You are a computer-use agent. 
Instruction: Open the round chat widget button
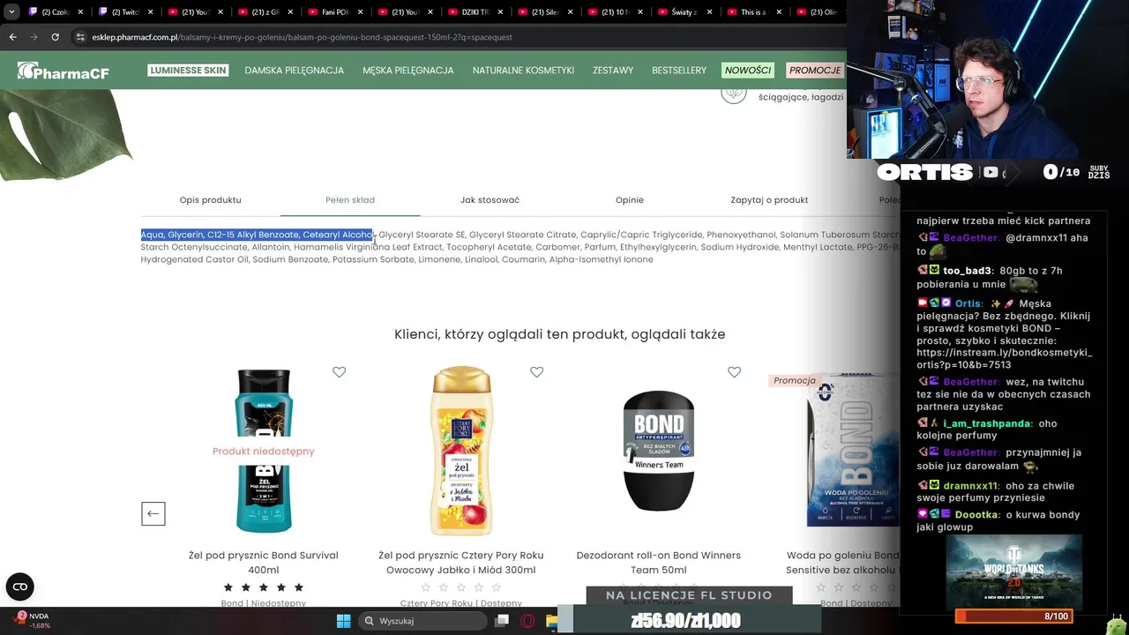(20, 586)
